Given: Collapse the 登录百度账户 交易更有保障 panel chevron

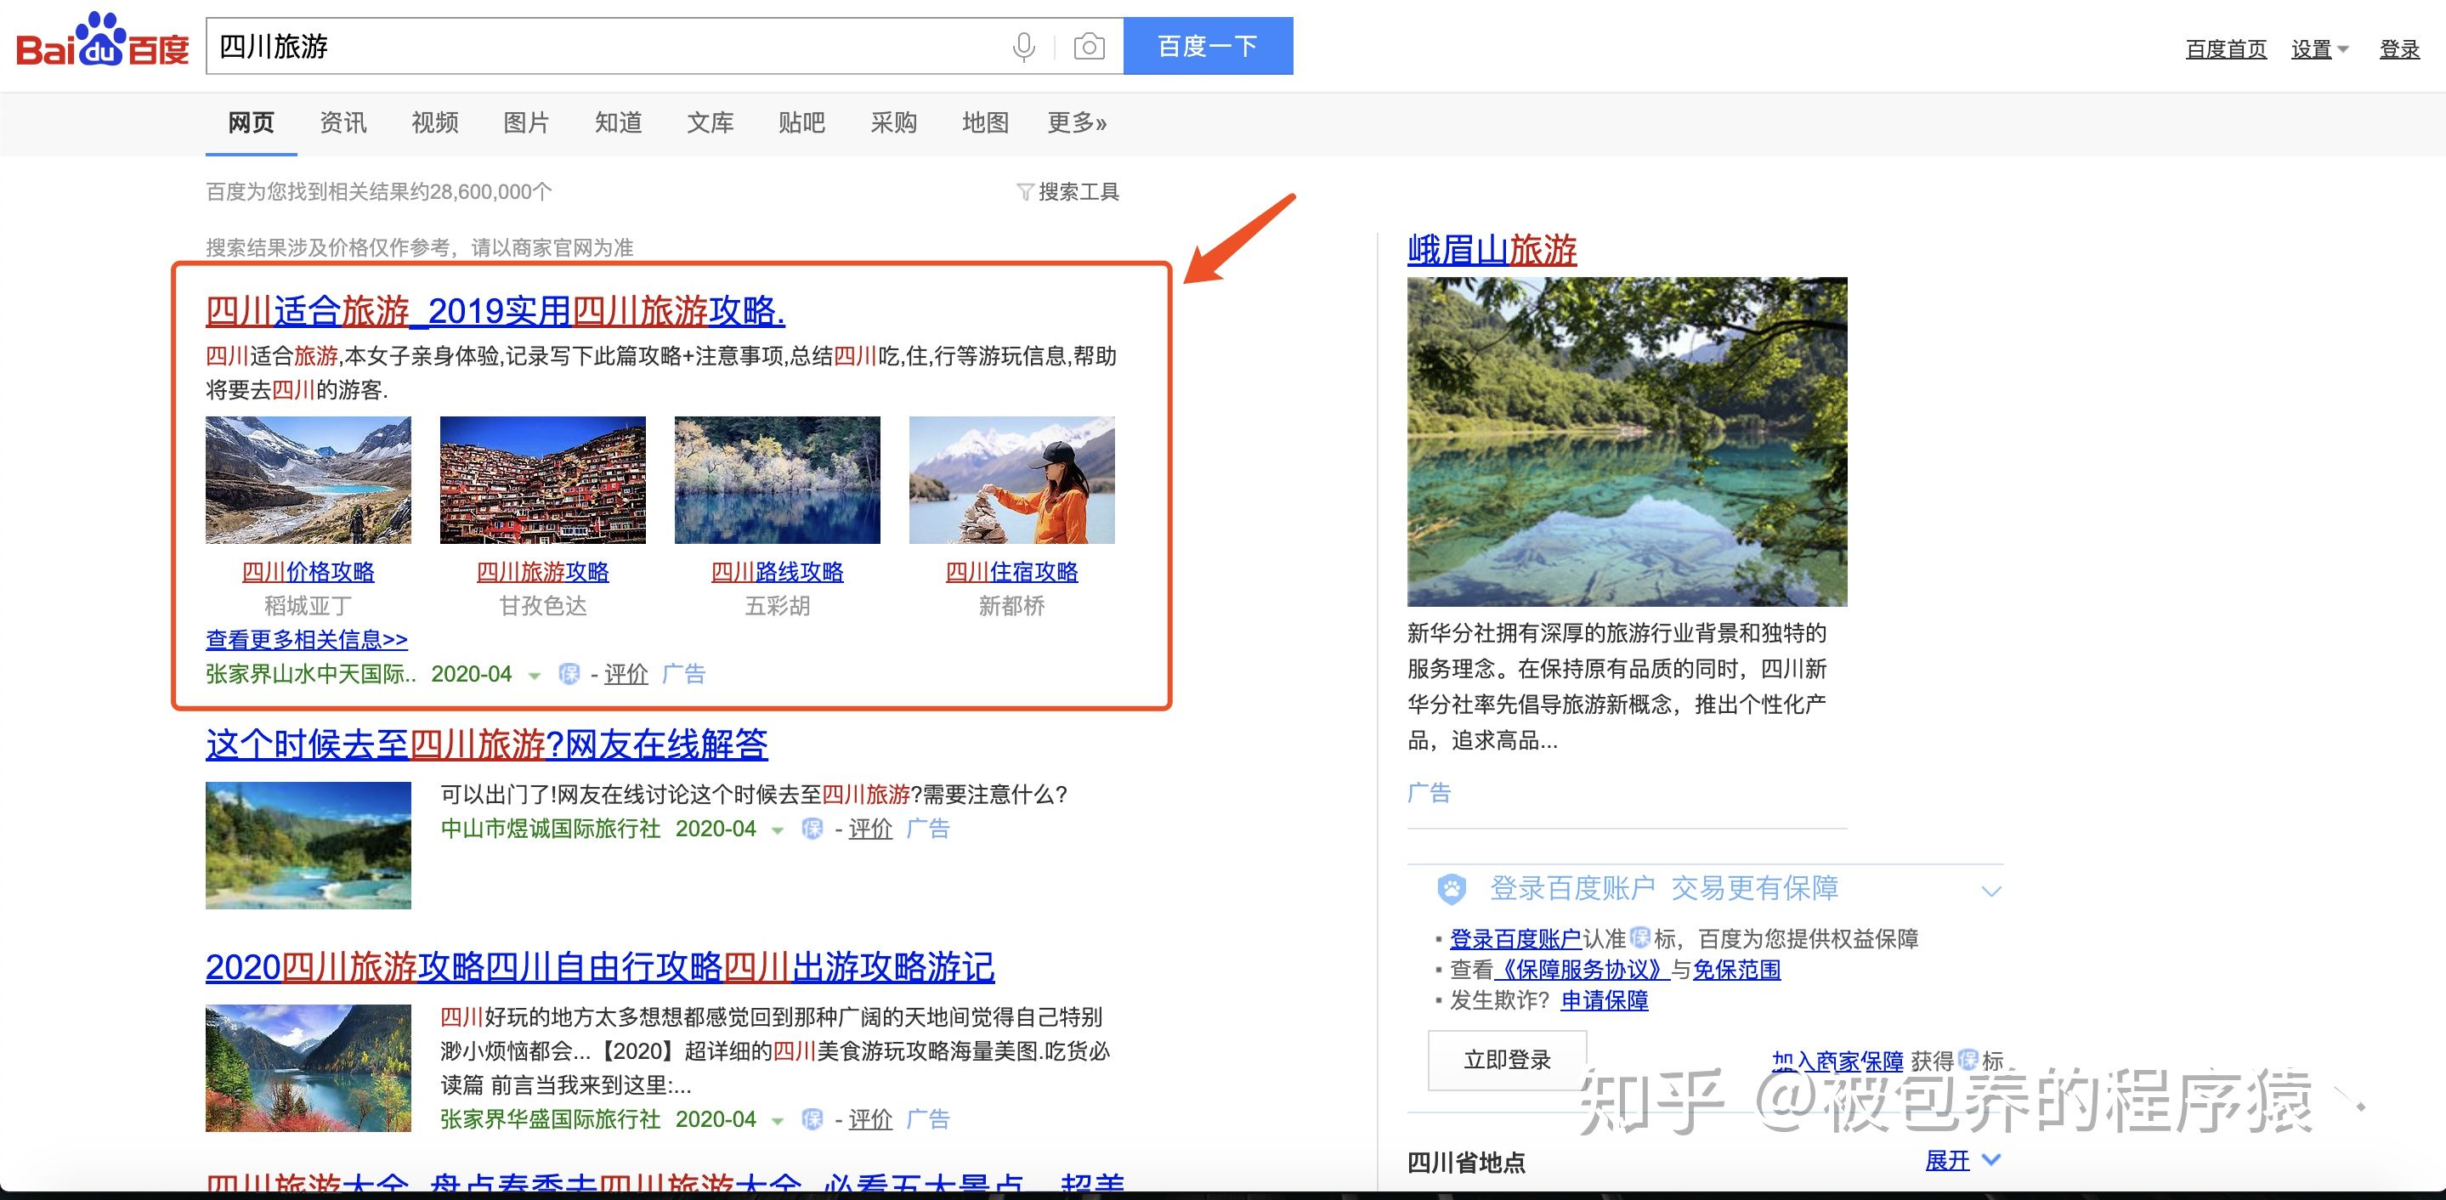Looking at the screenshot, I should [x=1991, y=891].
